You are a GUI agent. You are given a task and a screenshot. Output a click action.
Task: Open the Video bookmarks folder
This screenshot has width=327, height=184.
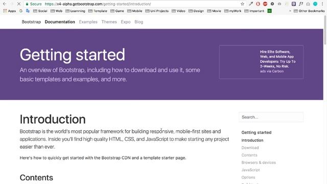(x=178, y=11)
